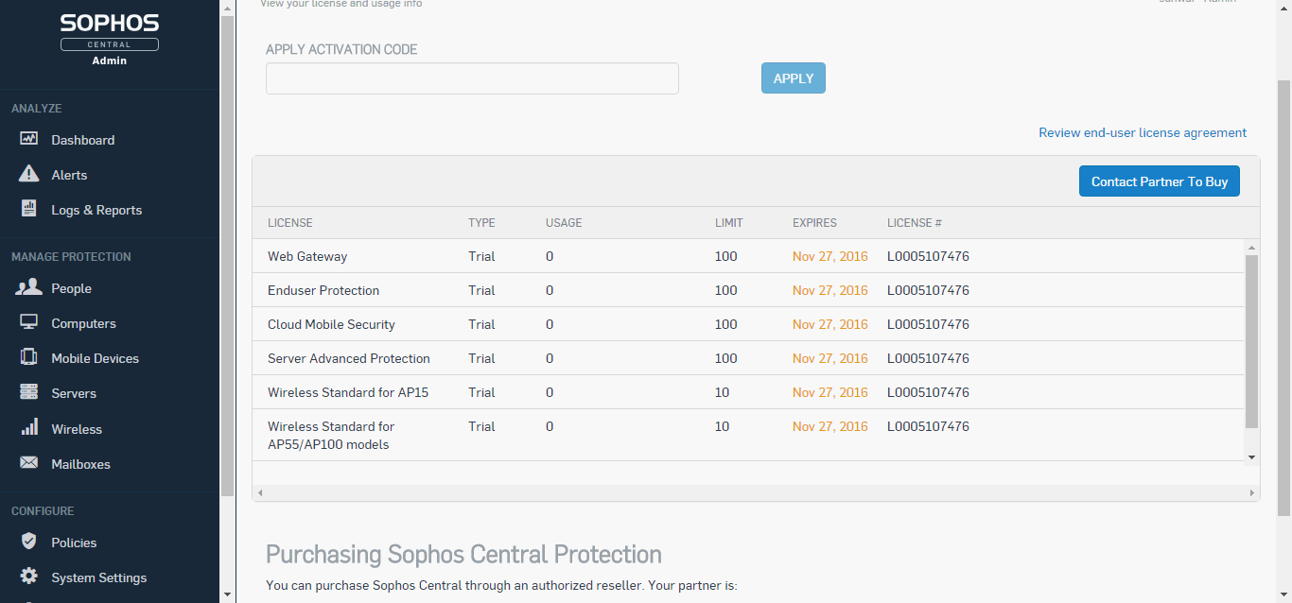Click the license number in Web Gateway row
Image resolution: width=1292 pixels, height=603 pixels.
pyautogui.click(x=928, y=256)
